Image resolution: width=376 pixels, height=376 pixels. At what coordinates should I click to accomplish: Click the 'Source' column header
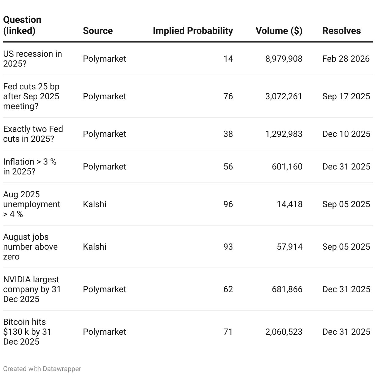(98, 31)
